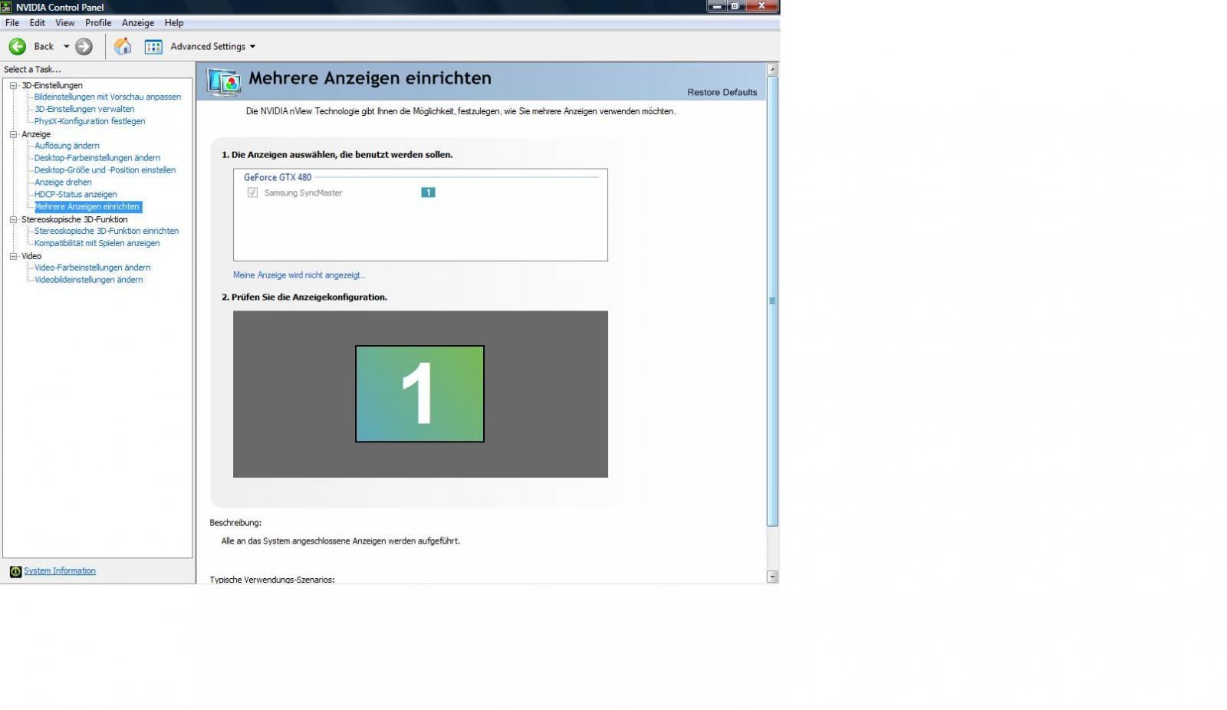Click the display number 1 badge
Screen dimensions: 1227x710
coord(428,192)
